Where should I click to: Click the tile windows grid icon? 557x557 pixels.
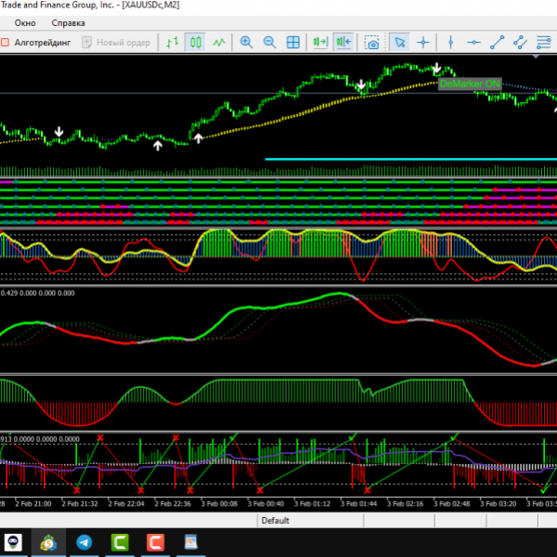293,42
